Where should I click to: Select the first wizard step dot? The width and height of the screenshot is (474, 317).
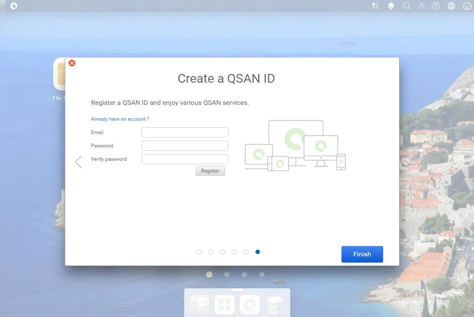click(199, 252)
